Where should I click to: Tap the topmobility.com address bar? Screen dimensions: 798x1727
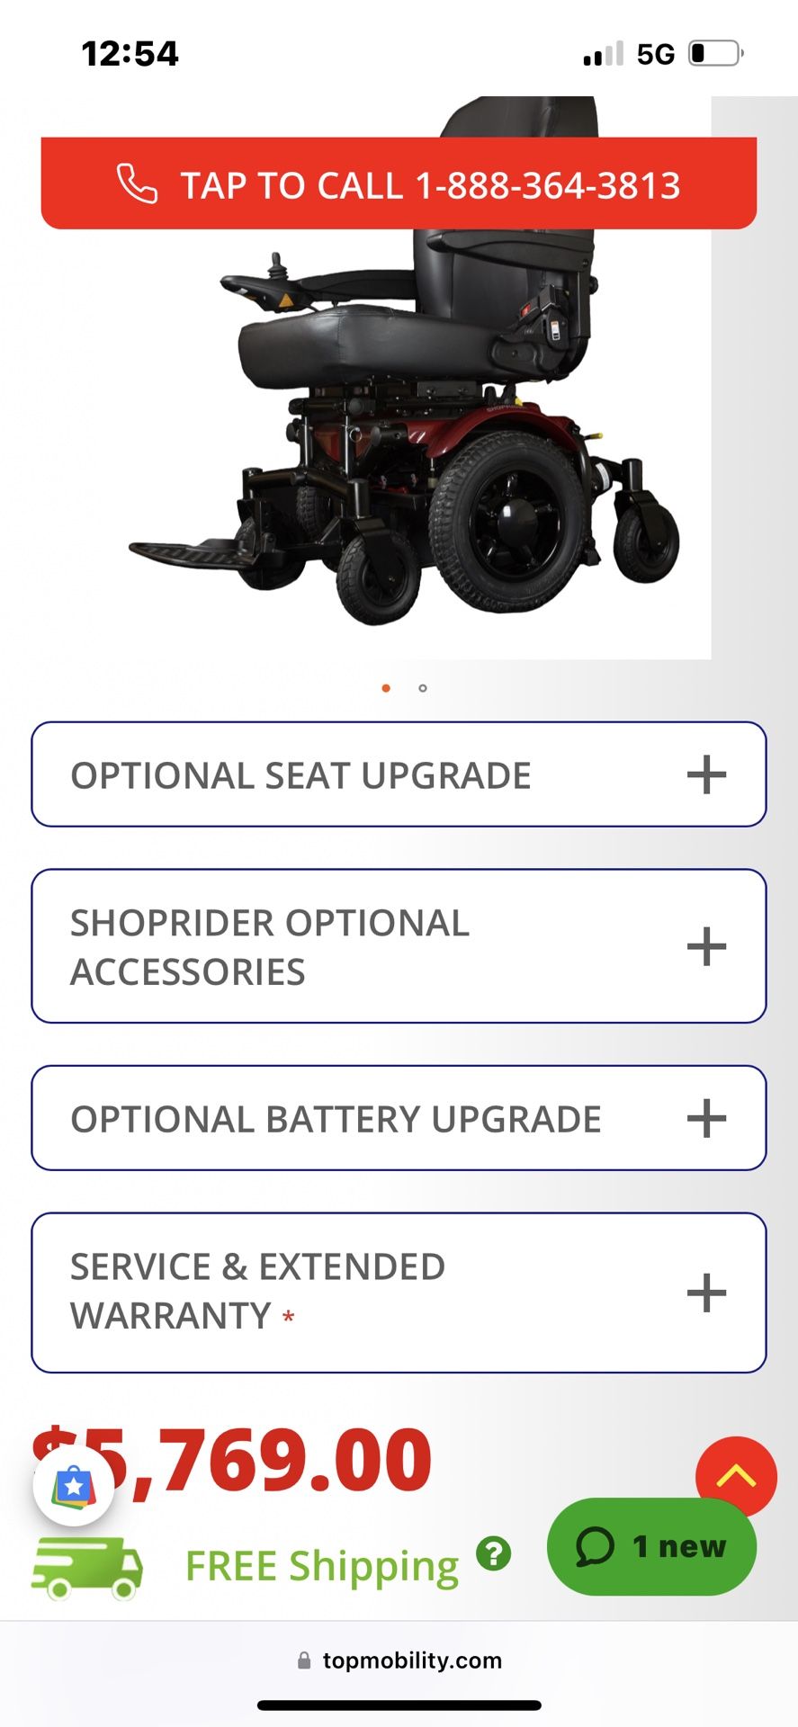coord(412,1660)
